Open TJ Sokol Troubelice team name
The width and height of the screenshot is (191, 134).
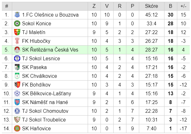(44, 120)
